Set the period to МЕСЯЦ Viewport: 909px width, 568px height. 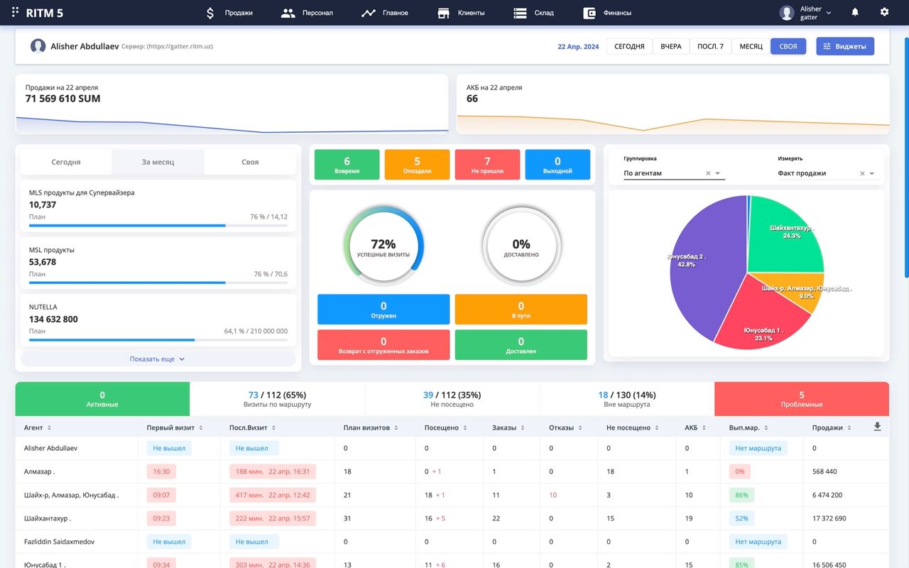pos(751,46)
